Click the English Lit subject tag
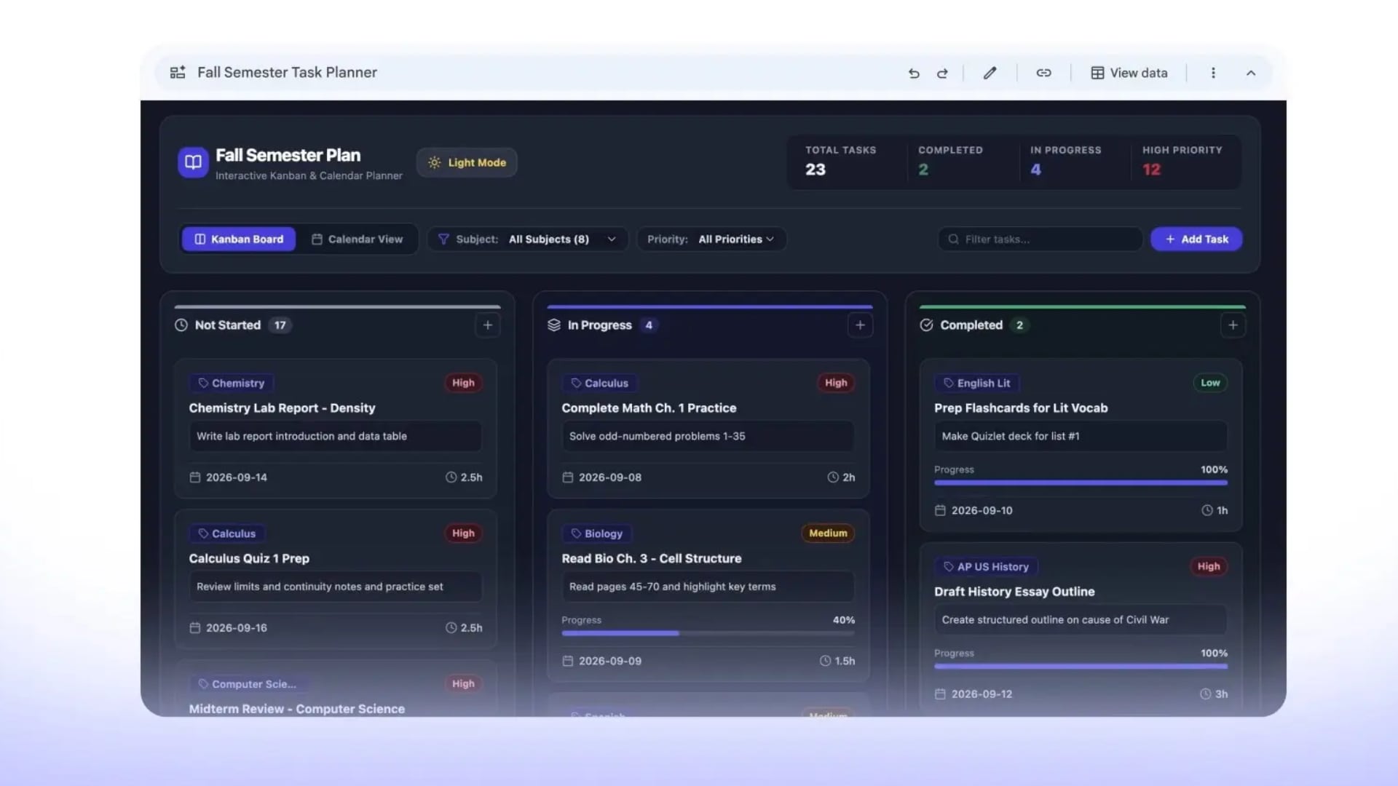 point(977,383)
